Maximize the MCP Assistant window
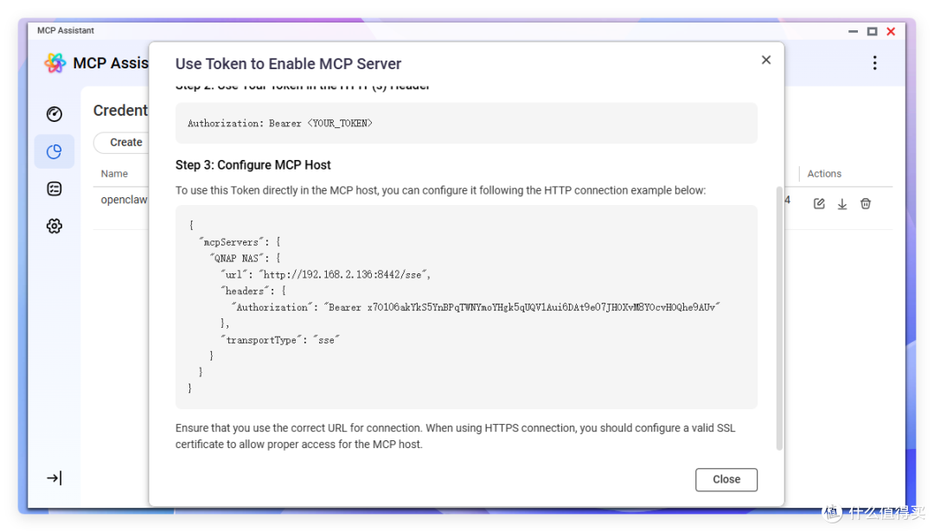Viewport: 934px width, 532px height. [872, 31]
